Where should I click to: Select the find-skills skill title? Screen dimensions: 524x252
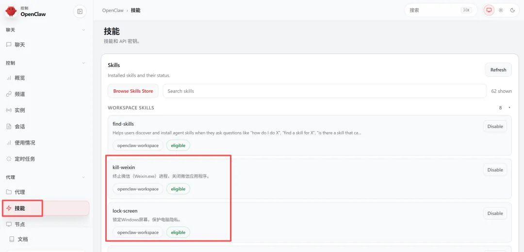coord(123,124)
